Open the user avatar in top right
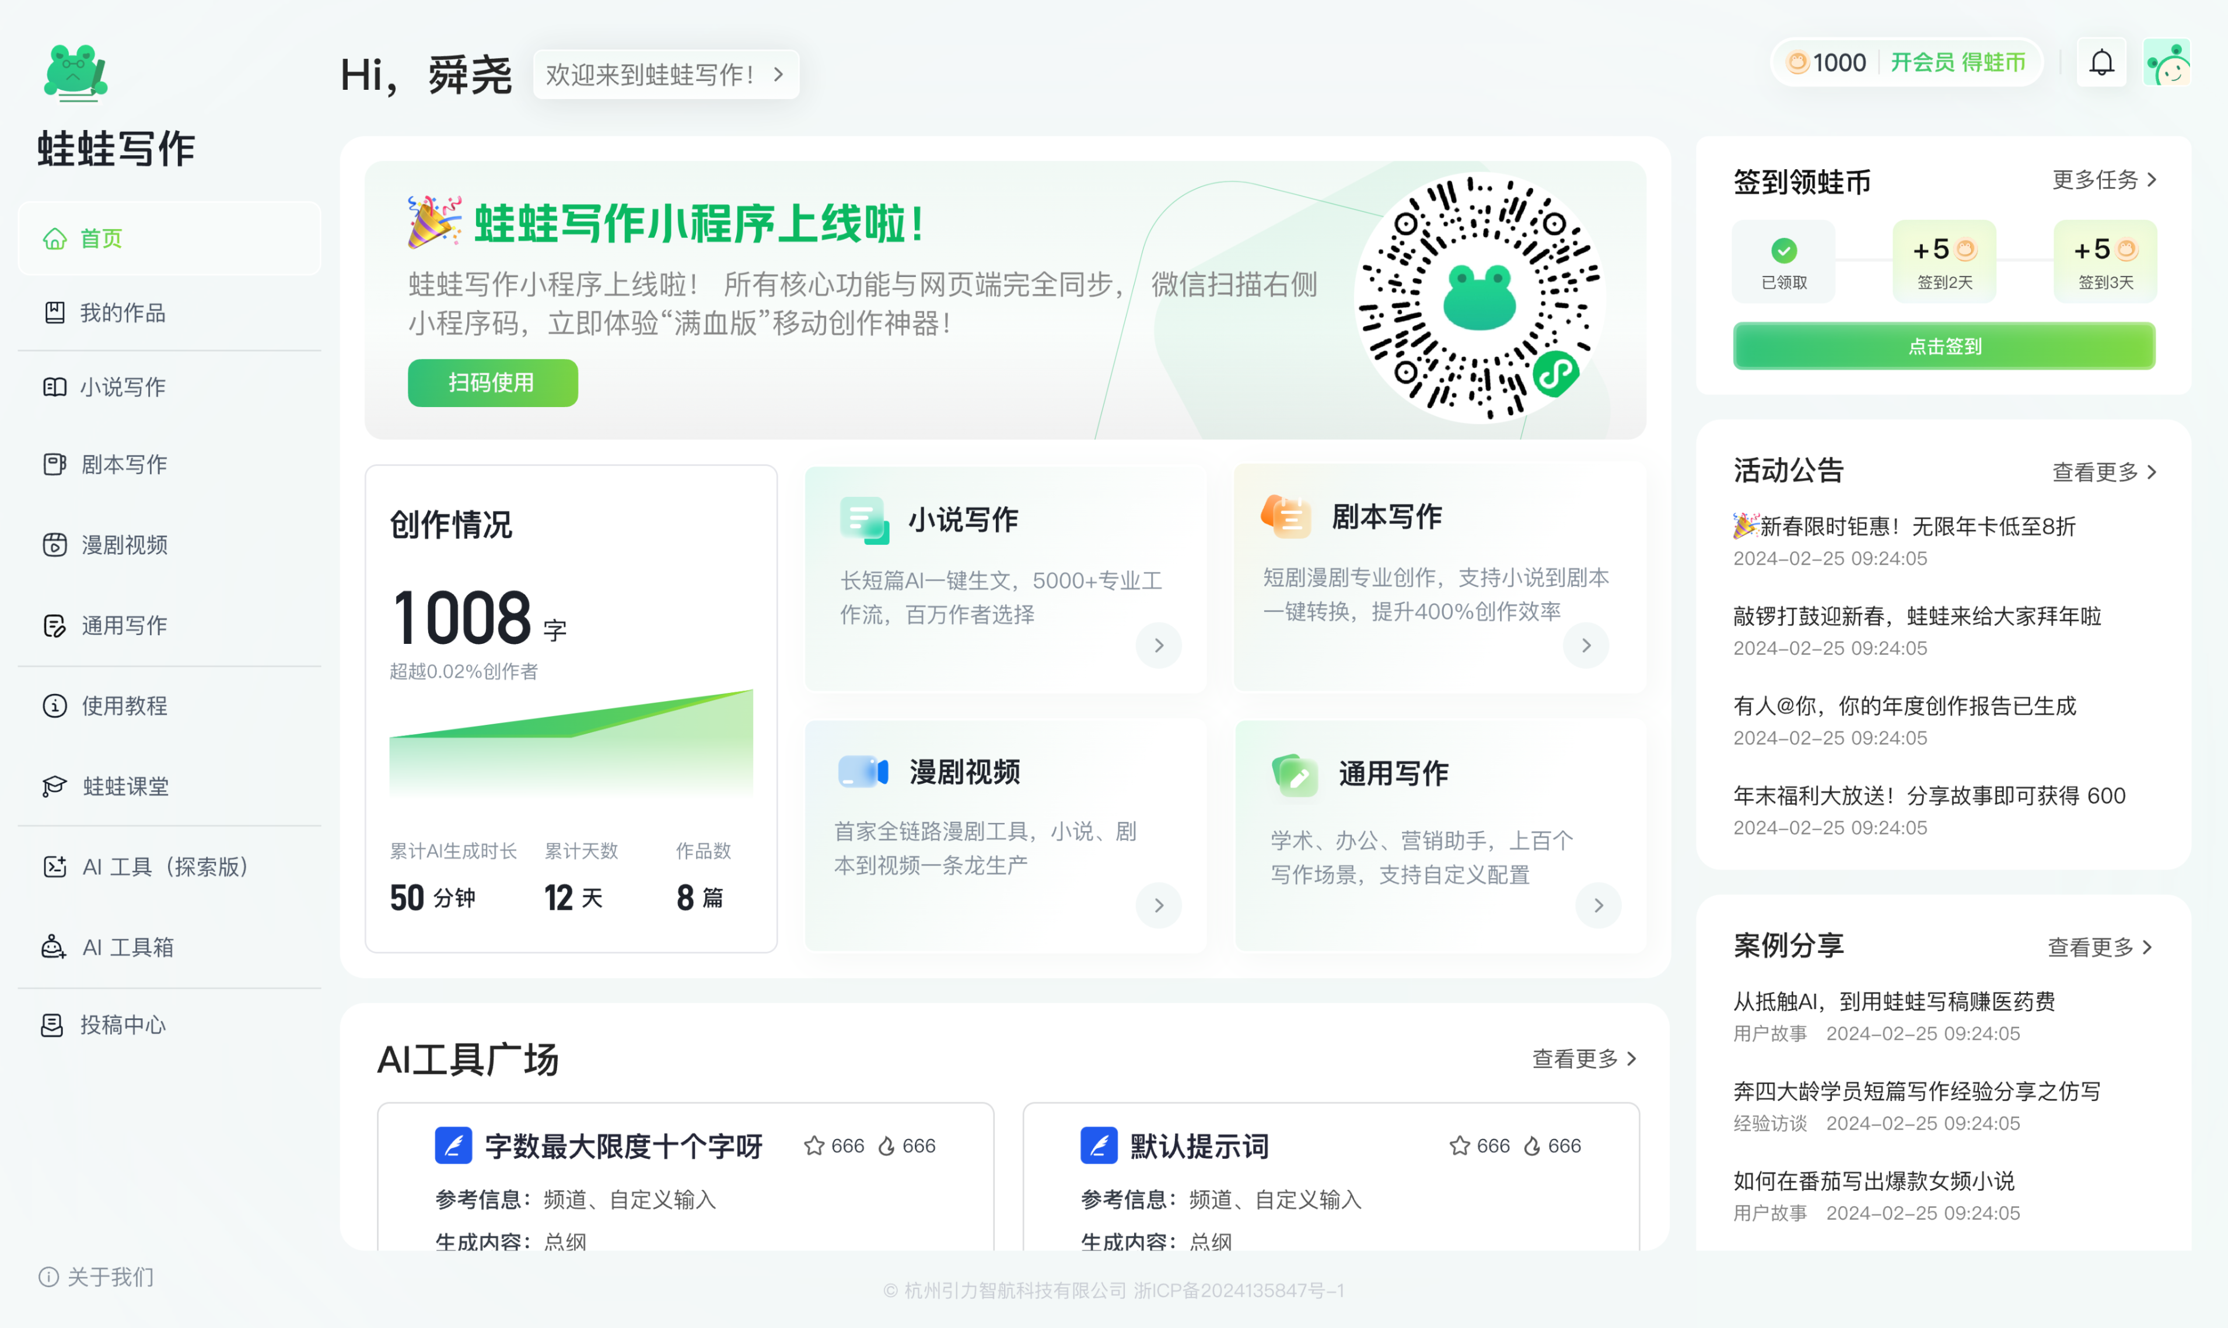The image size is (2228, 1328). [2166, 62]
